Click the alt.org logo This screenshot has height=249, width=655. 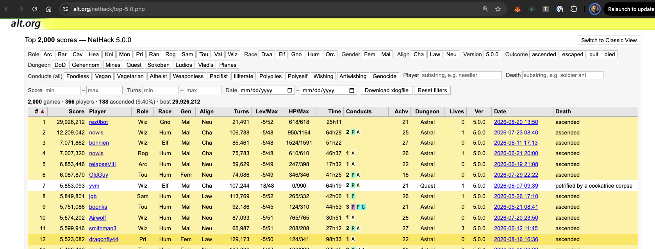tap(26, 23)
